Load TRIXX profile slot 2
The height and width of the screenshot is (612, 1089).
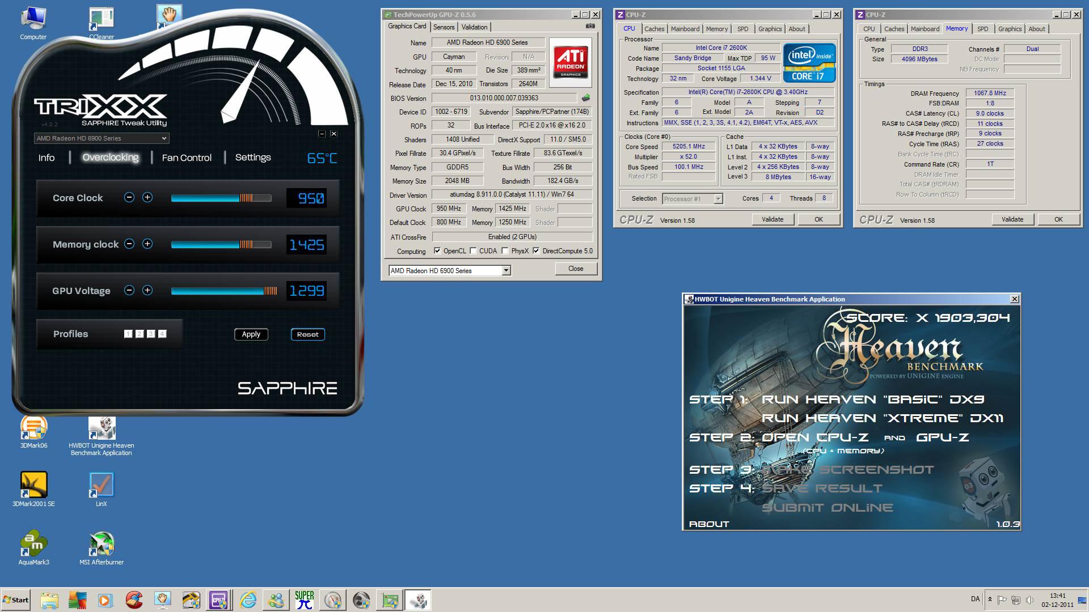click(140, 334)
